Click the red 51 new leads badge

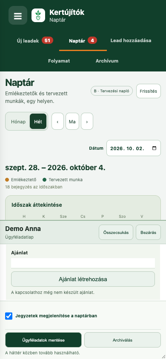pyautogui.click(x=47, y=40)
